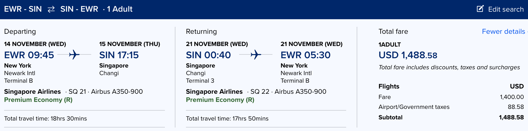Select the SIN 00:40 return departure
The image size is (528, 131).
click(208, 55)
